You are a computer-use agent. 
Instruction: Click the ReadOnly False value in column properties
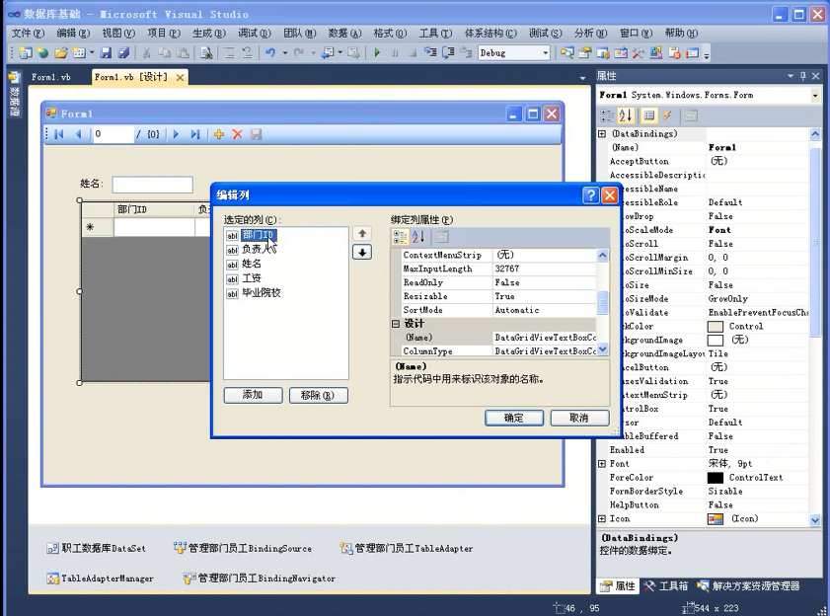tap(544, 283)
